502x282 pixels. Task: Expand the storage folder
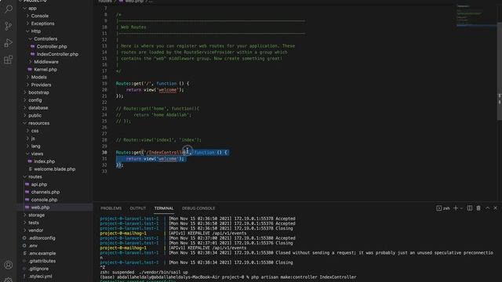pos(24,215)
